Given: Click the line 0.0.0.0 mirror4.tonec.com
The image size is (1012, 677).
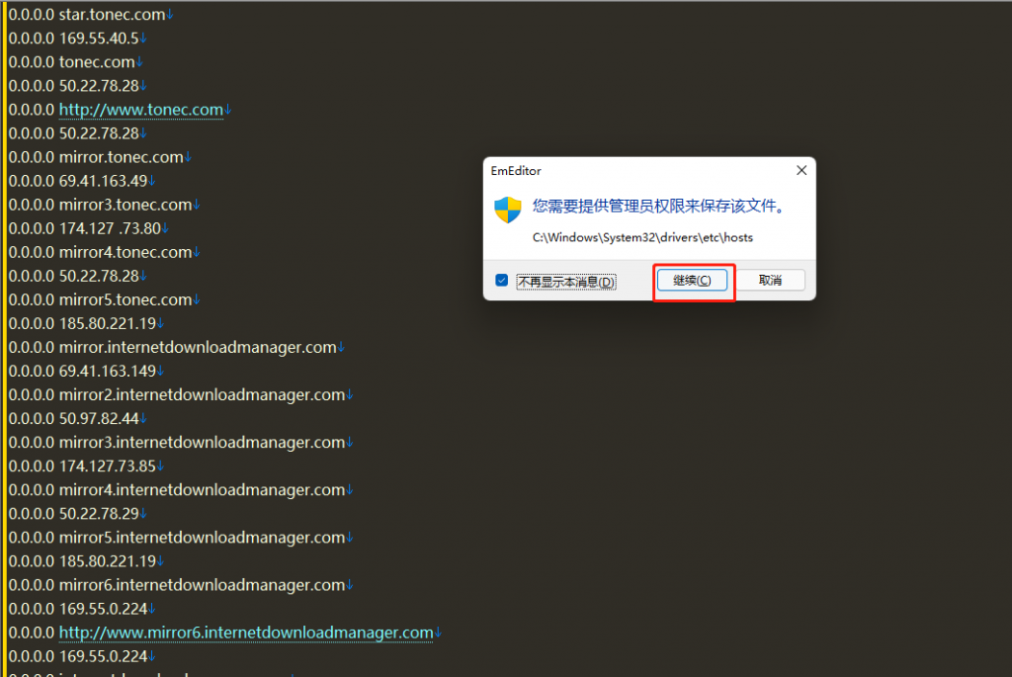Looking at the screenshot, I should point(100,252).
